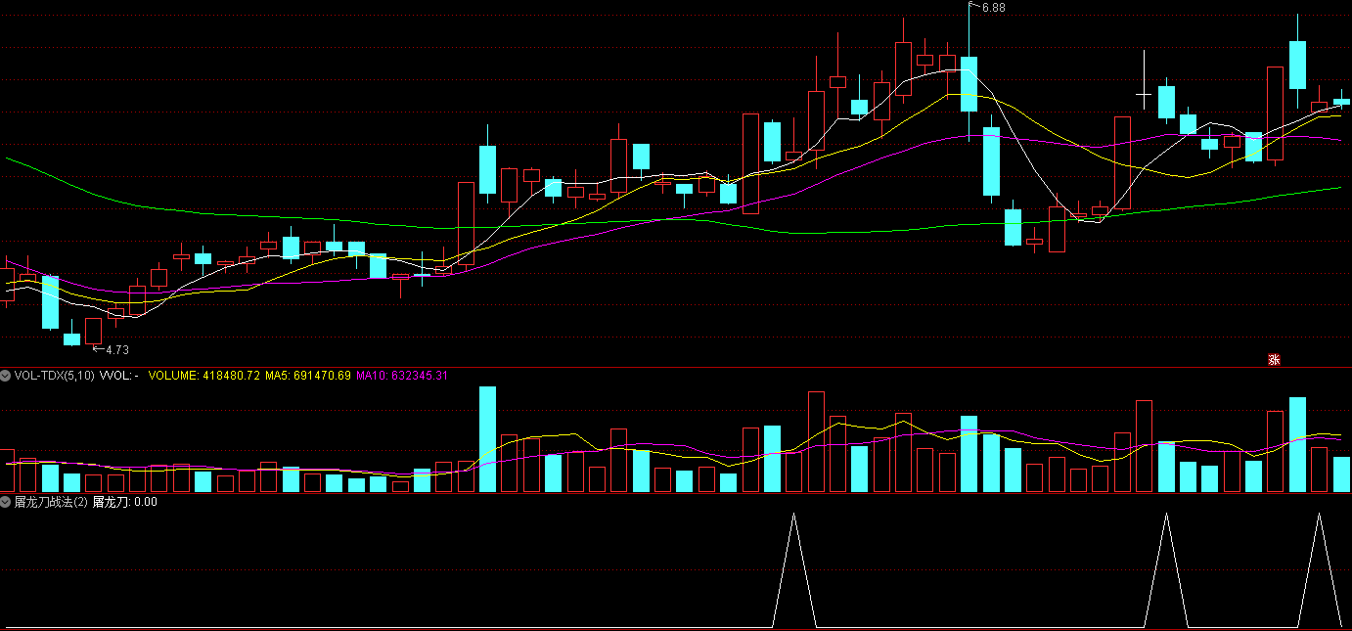Click the MA10: 632345.31 value
The image size is (1352, 631).
point(402,375)
